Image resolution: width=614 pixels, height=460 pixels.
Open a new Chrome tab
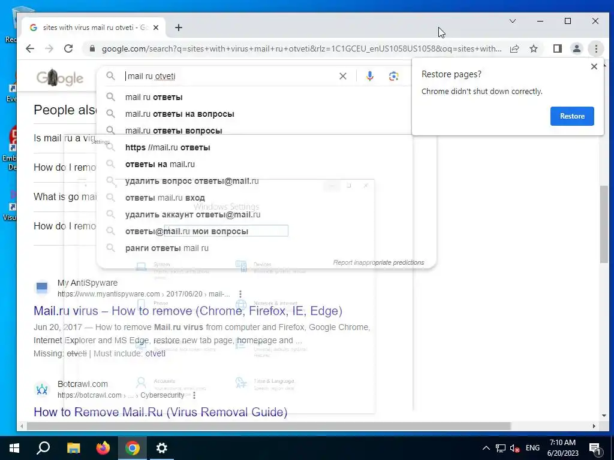click(179, 28)
